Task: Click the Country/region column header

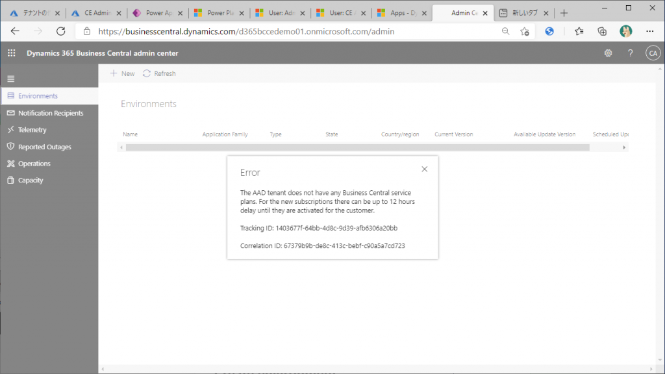Action: [400, 134]
